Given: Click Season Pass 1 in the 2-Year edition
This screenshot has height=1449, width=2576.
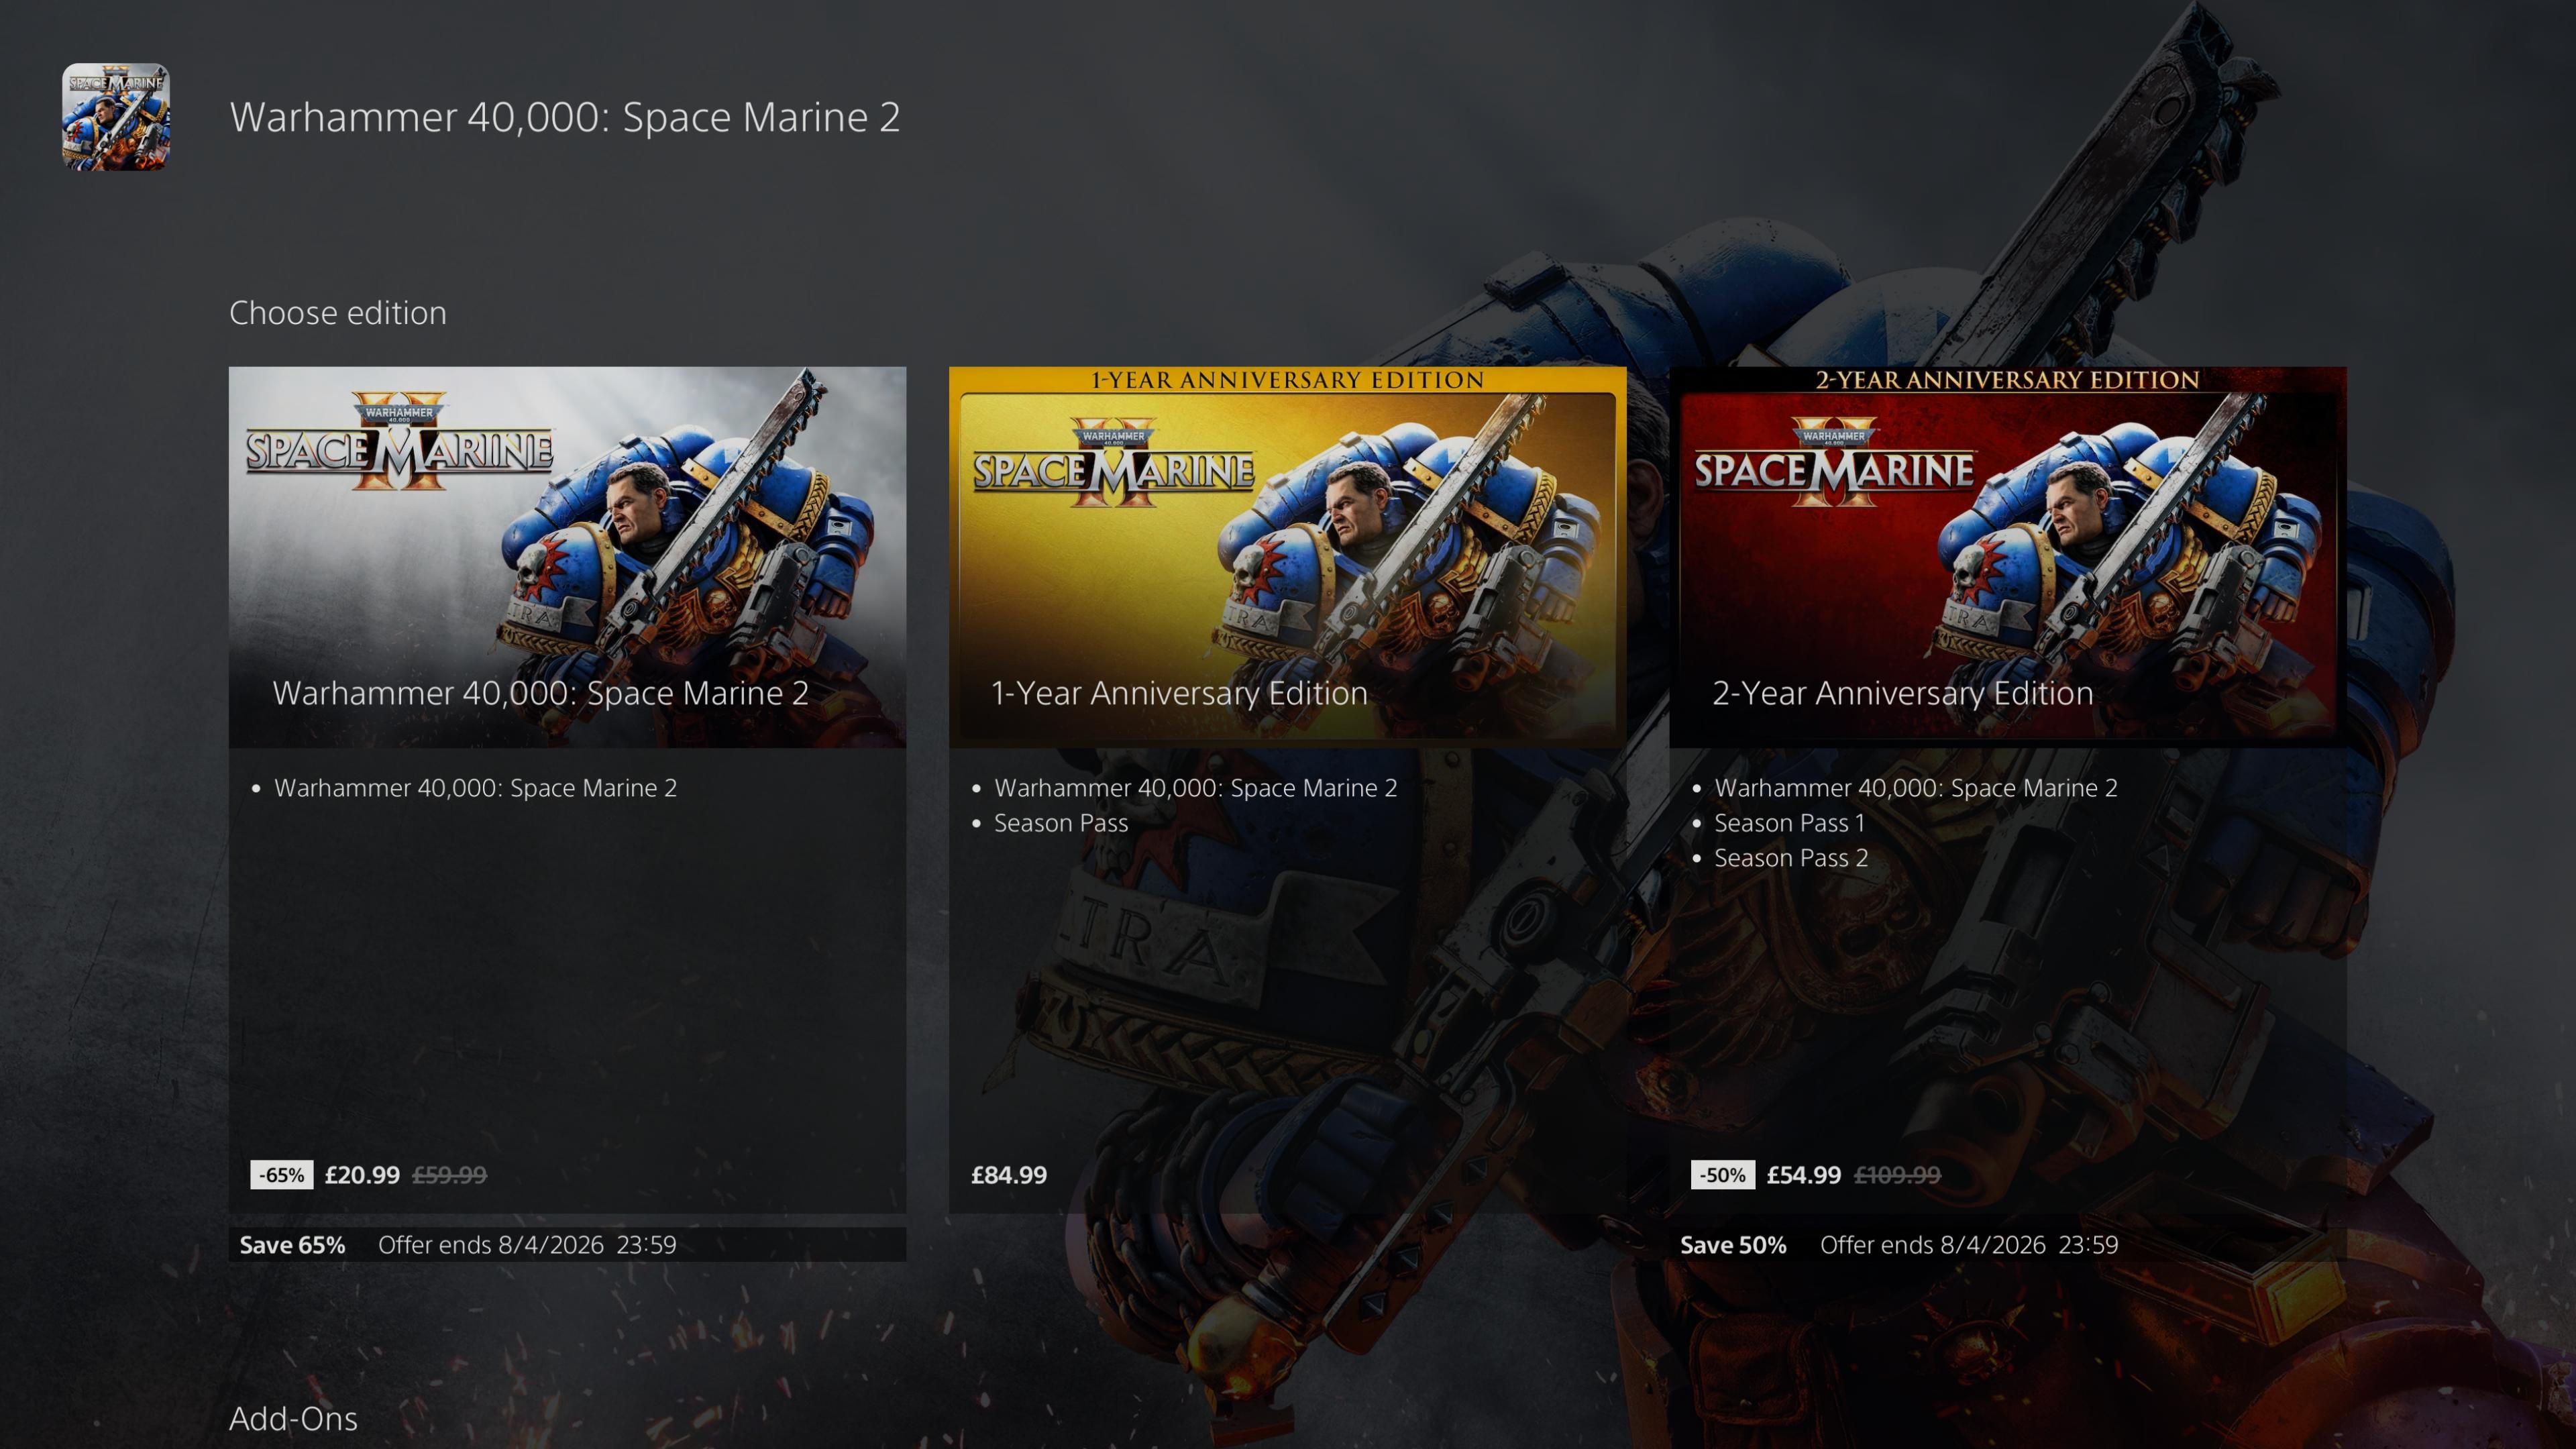Looking at the screenshot, I should (1789, 823).
